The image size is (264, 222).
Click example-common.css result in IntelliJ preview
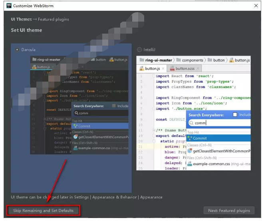[x=219, y=164]
